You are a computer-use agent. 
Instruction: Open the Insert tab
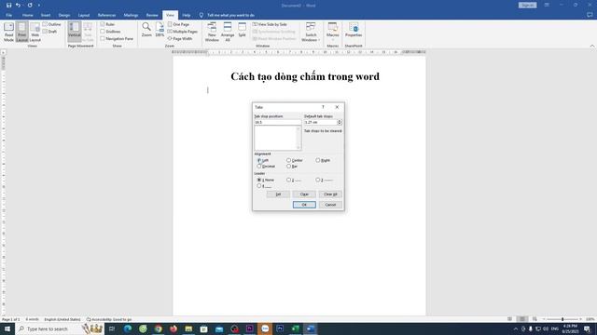click(x=46, y=15)
